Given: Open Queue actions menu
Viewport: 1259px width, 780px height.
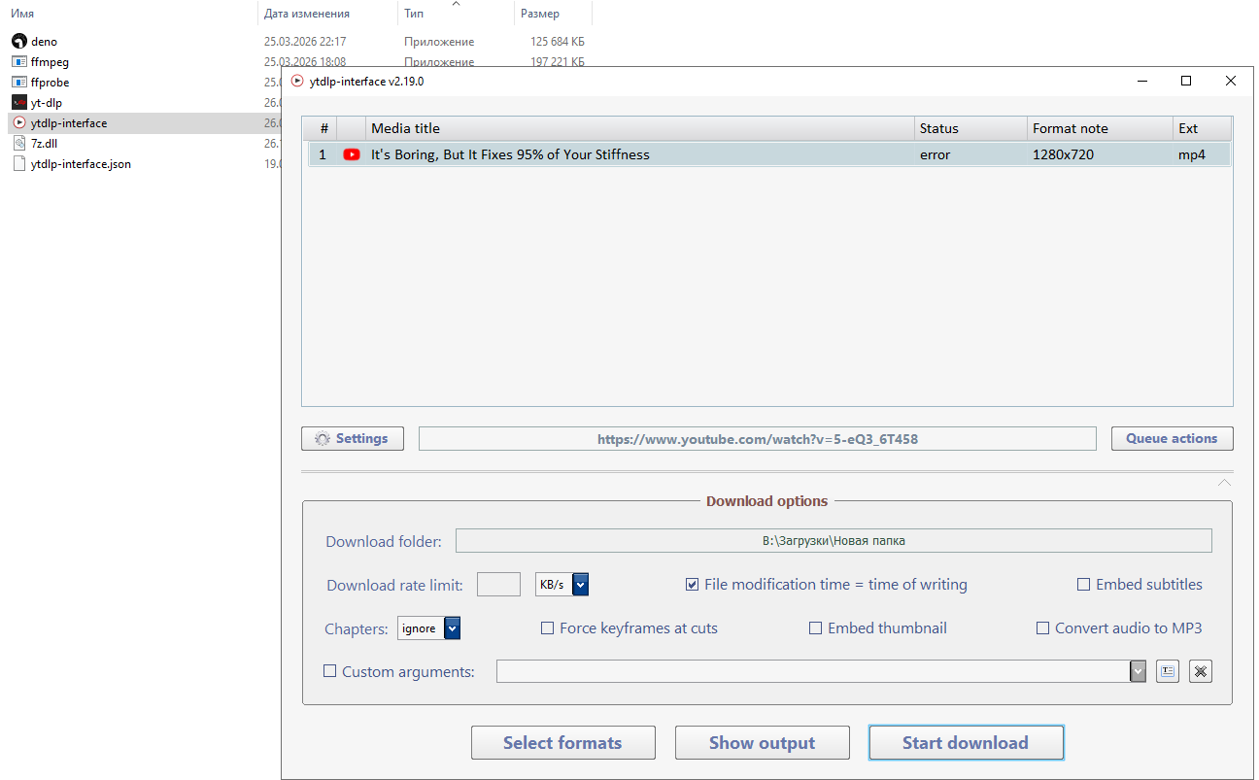Looking at the screenshot, I should (1172, 439).
